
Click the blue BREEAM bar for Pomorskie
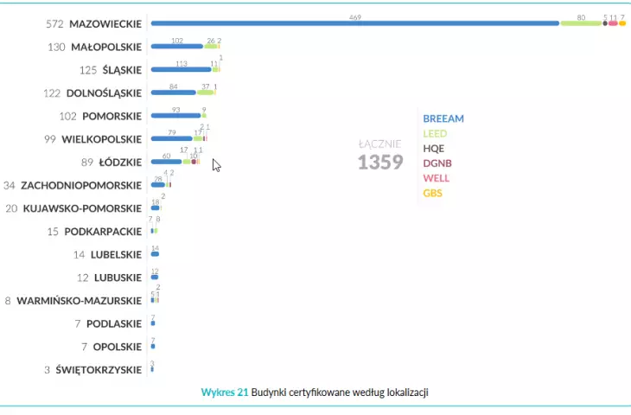pos(175,116)
